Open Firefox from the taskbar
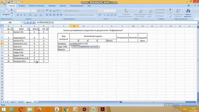Viewport: 199px width, 112px height. pos(39,109)
